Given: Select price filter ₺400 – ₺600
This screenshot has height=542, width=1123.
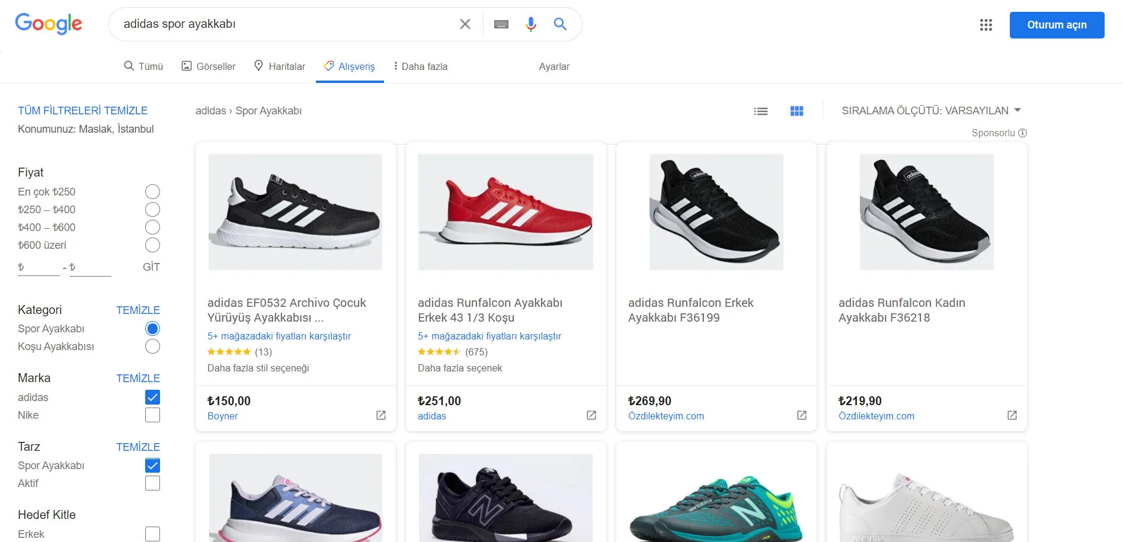Looking at the screenshot, I should point(152,227).
